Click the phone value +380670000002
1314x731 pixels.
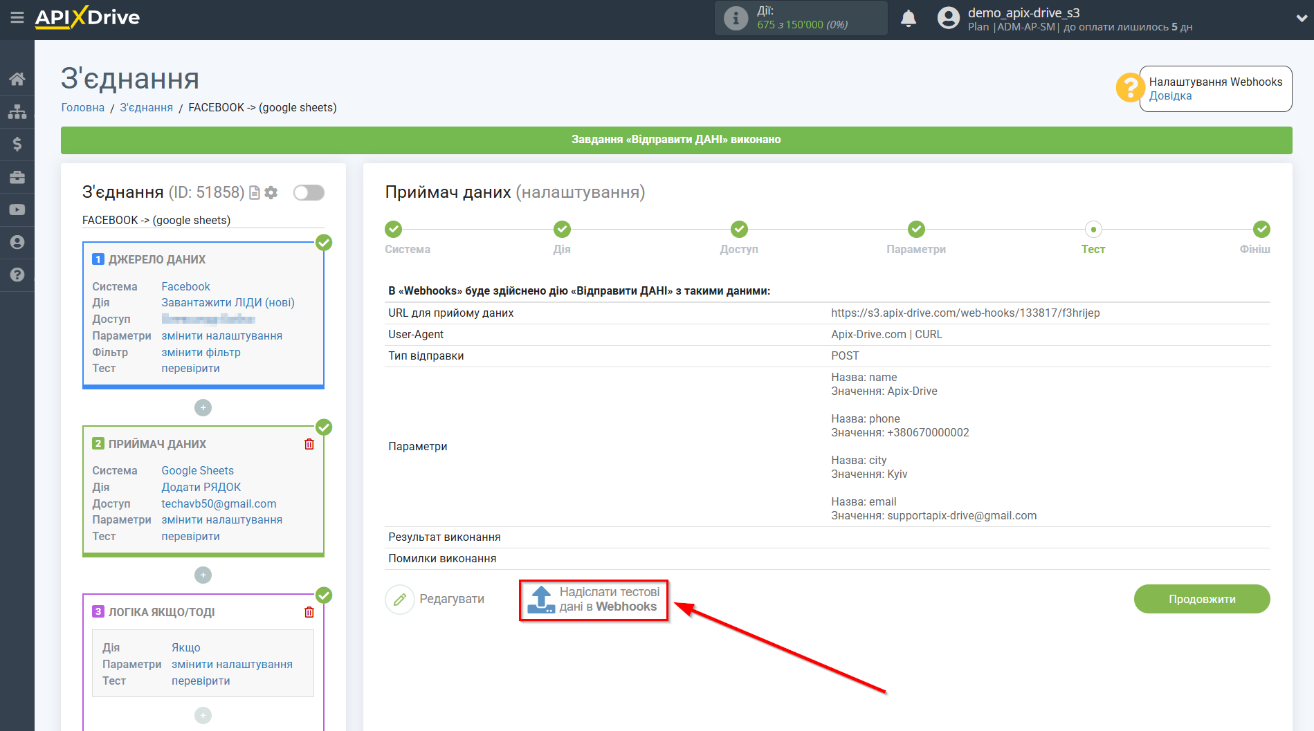coord(928,432)
